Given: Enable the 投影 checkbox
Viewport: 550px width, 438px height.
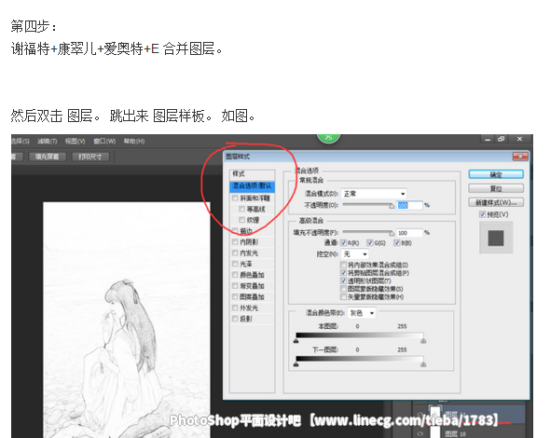Looking at the screenshot, I should pyautogui.click(x=235, y=319).
